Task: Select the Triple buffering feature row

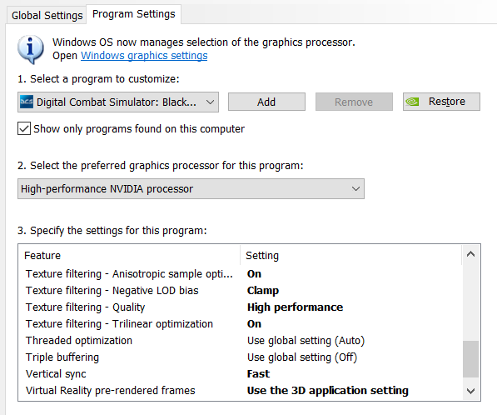Action: tap(240, 357)
